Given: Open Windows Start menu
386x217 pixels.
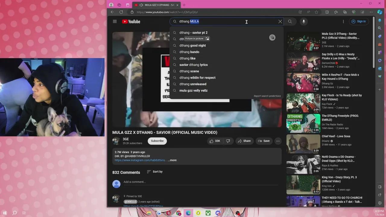Looking at the screenshot, I should 5,213.
